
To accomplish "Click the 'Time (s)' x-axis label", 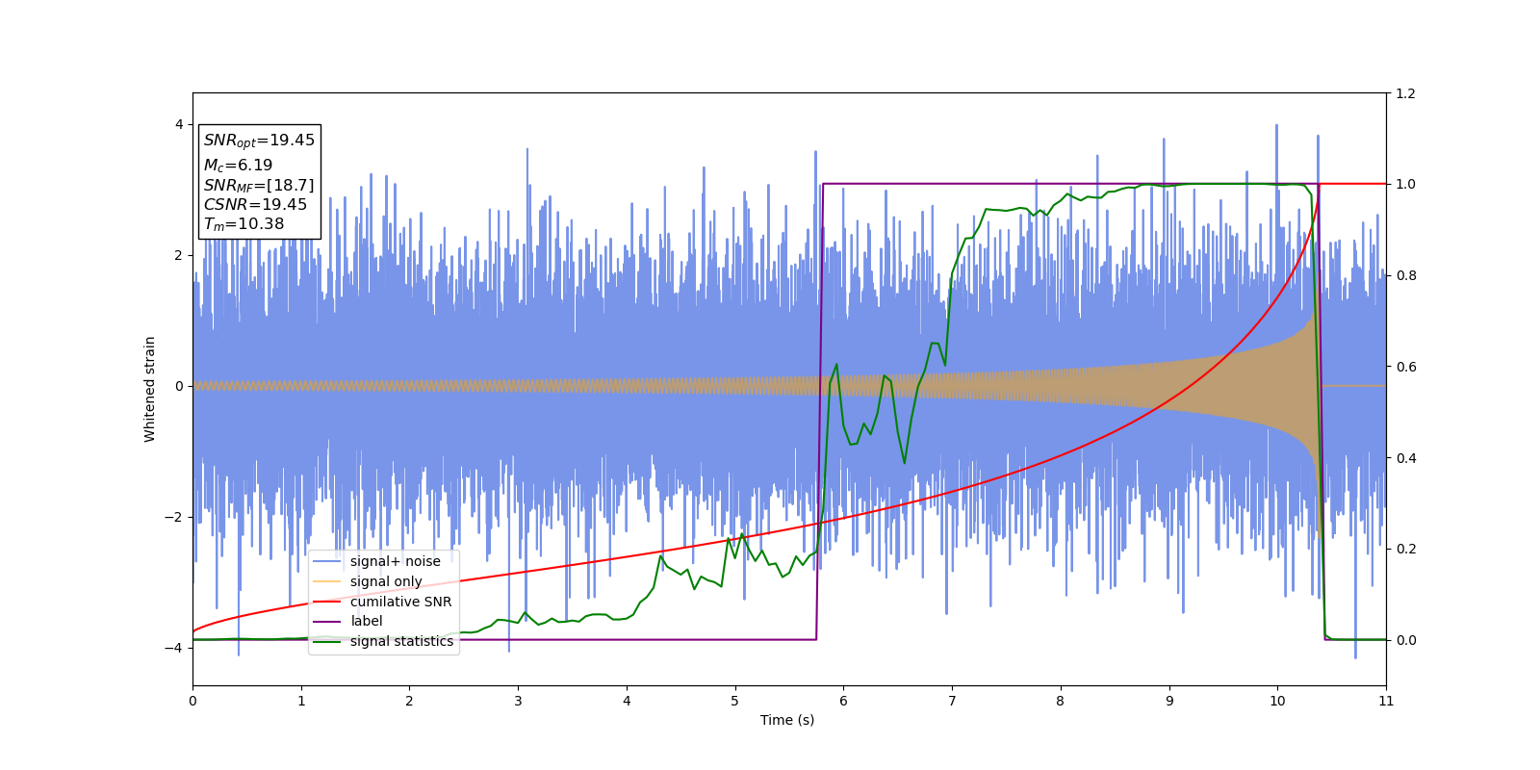I will pos(787,720).
